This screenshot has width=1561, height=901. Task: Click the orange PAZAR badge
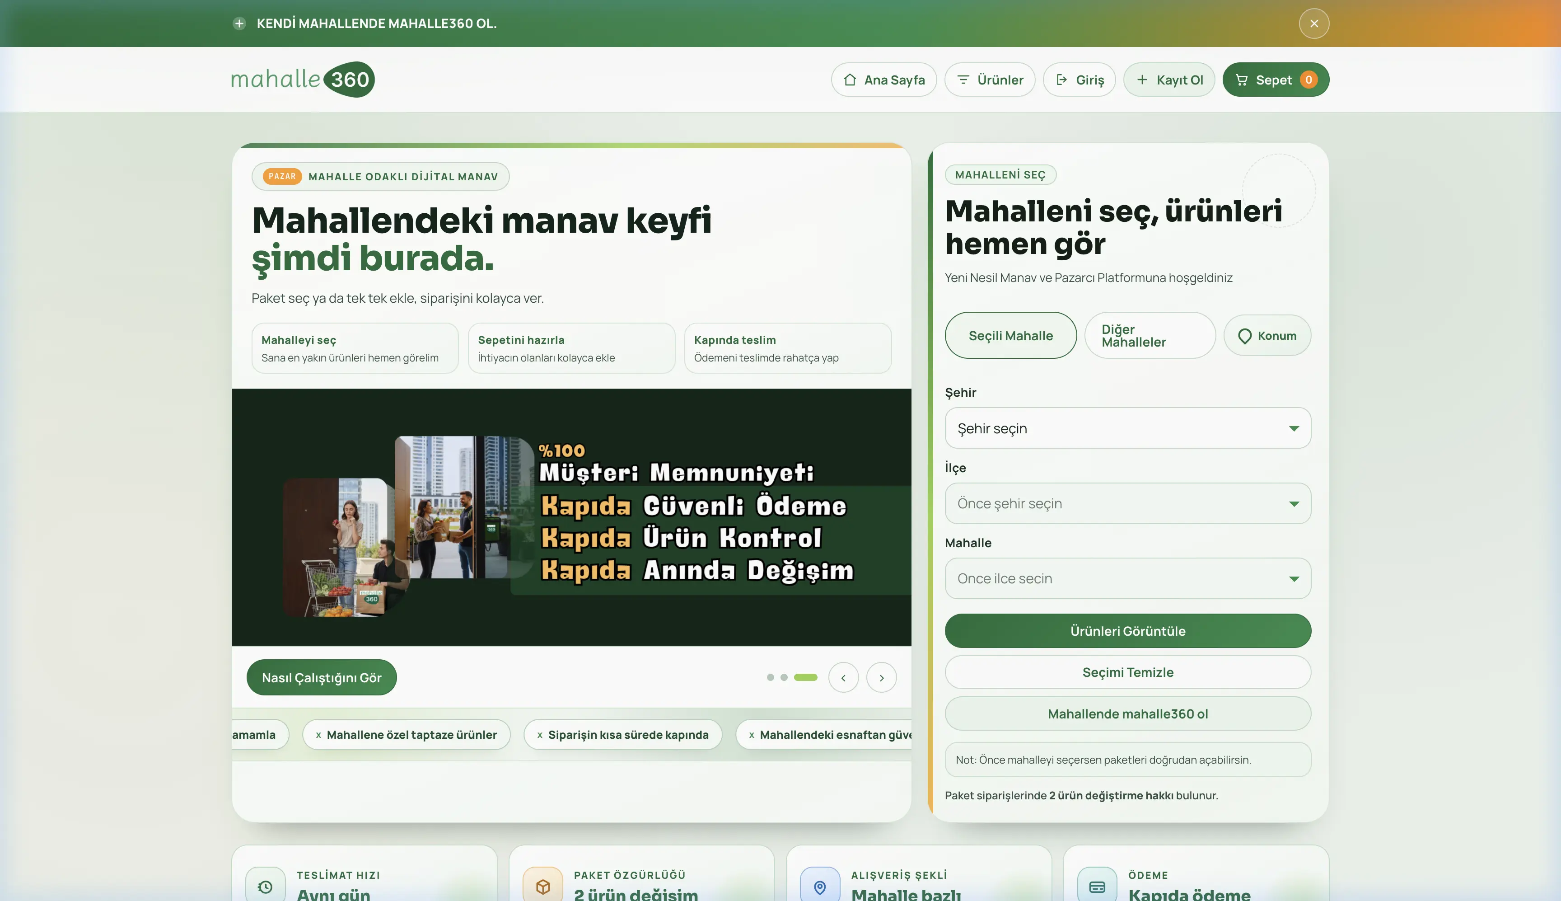[x=283, y=176]
